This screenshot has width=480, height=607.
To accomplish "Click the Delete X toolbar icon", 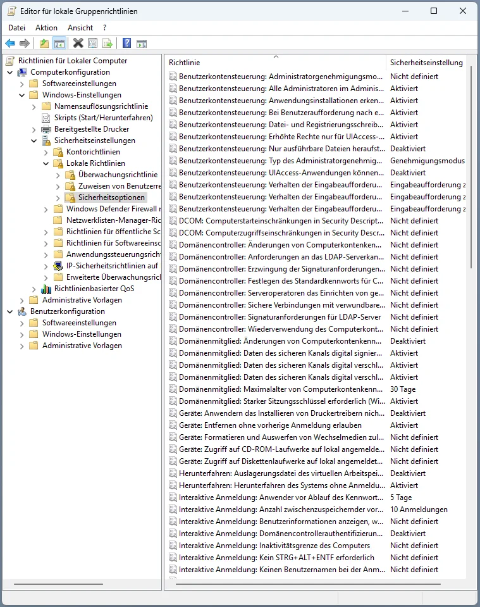I will click(78, 43).
